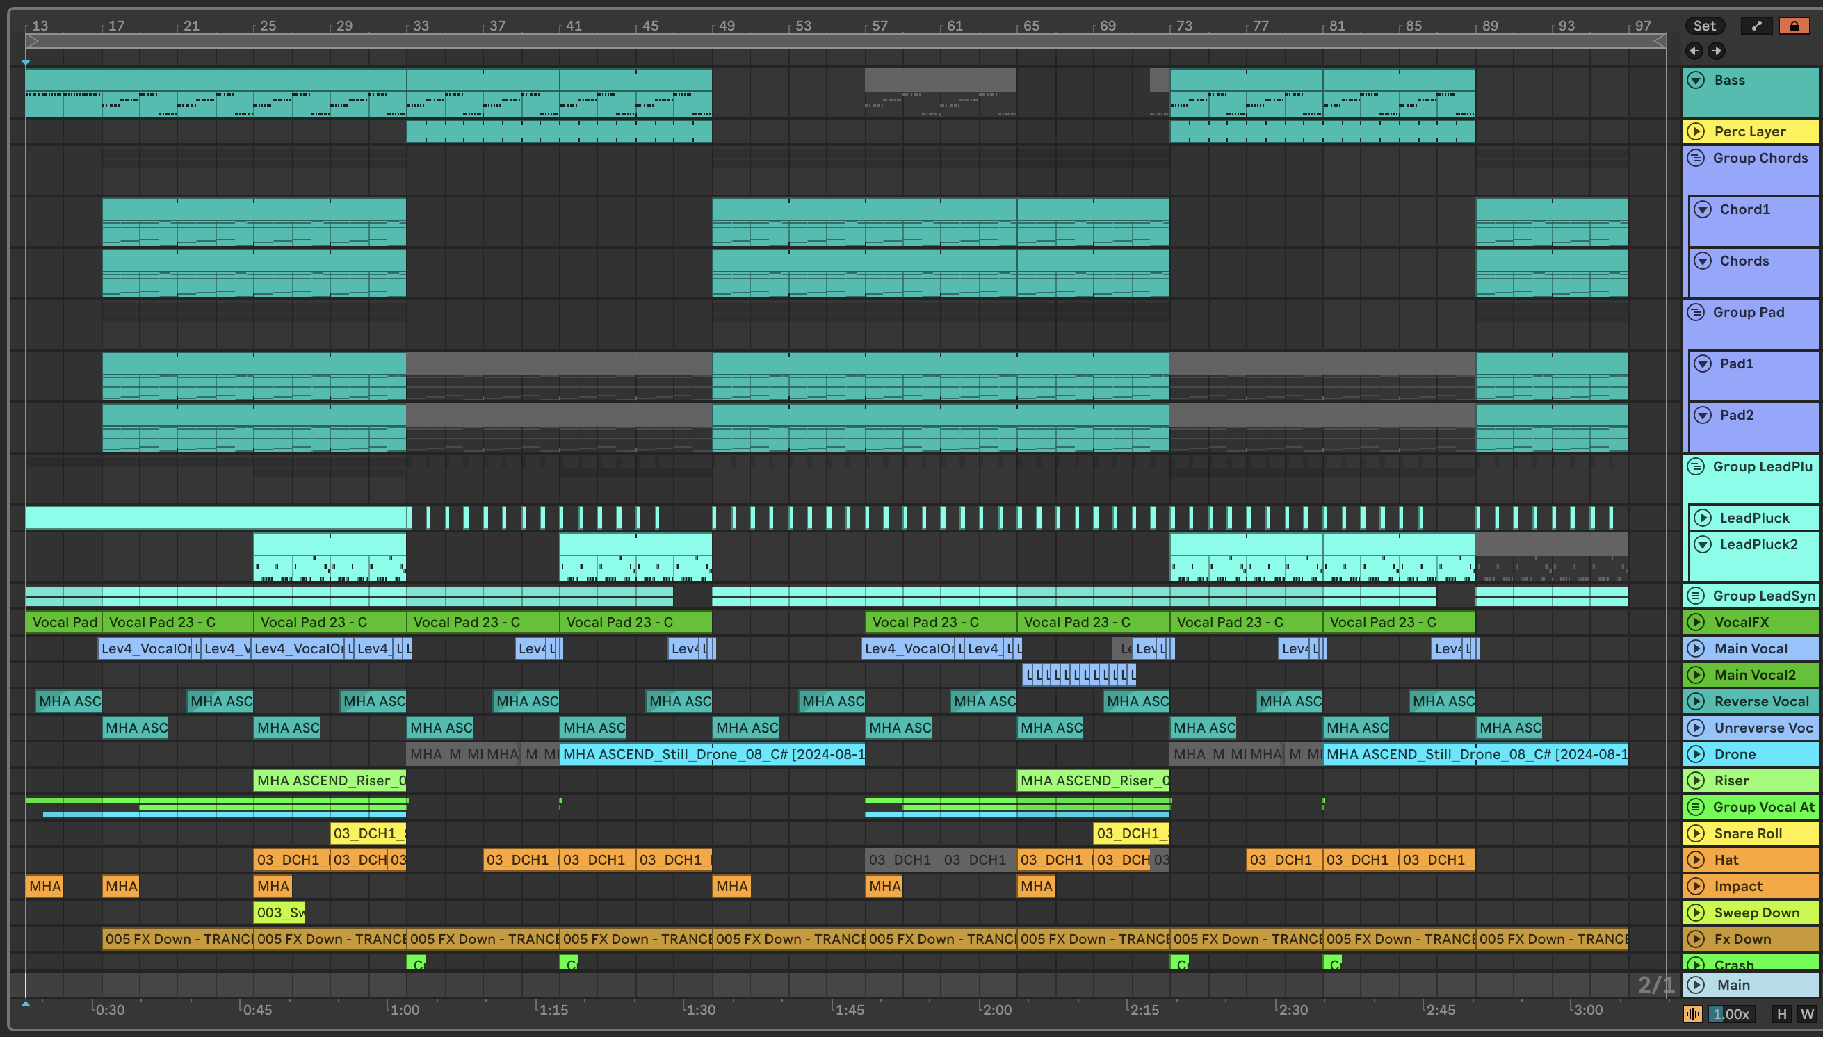Viewport: 1823px width, 1037px height.
Task: Click bar 49 in the timeline ruler
Action: pos(726,26)
